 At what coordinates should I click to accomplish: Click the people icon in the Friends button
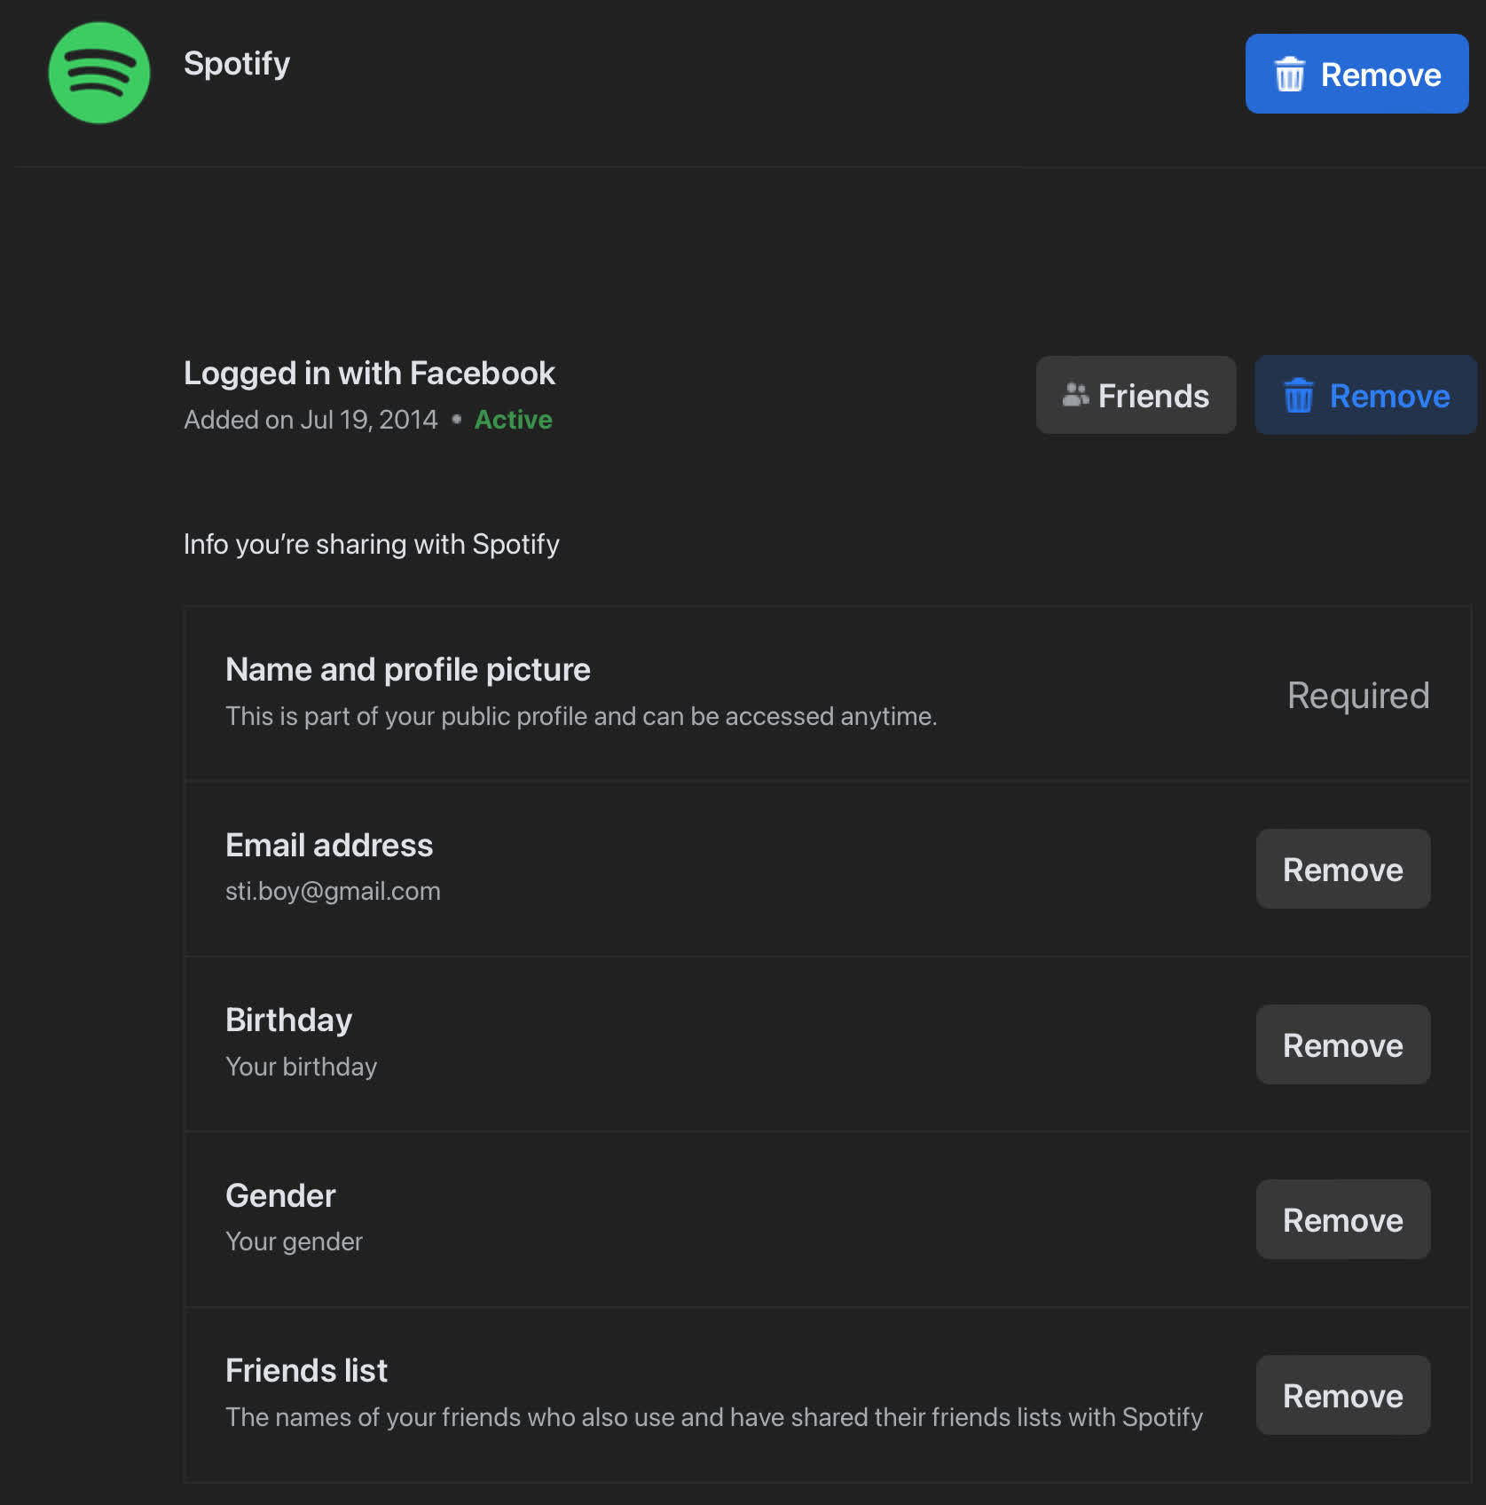(1075, 395)
